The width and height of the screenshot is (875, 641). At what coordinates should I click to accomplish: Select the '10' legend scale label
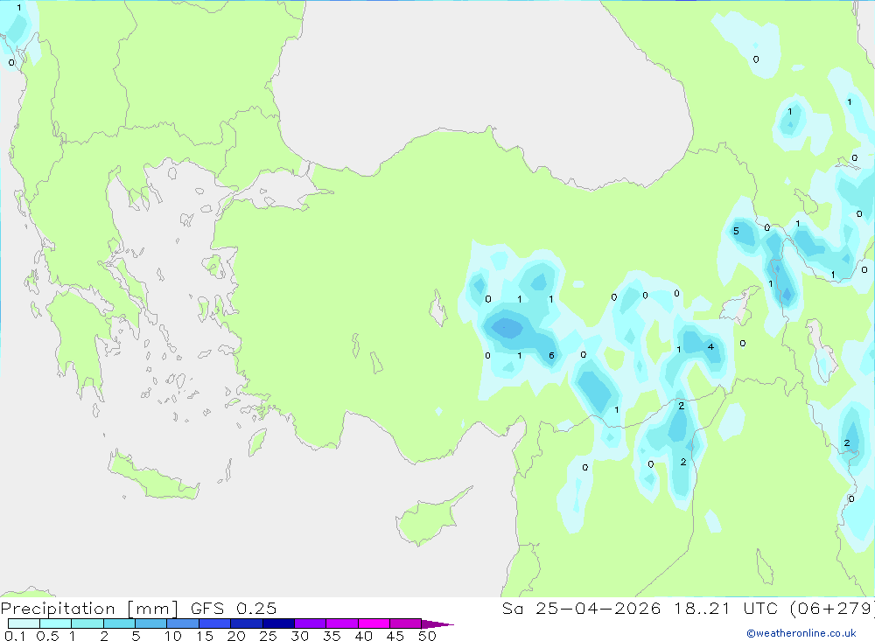pos(173,636)
